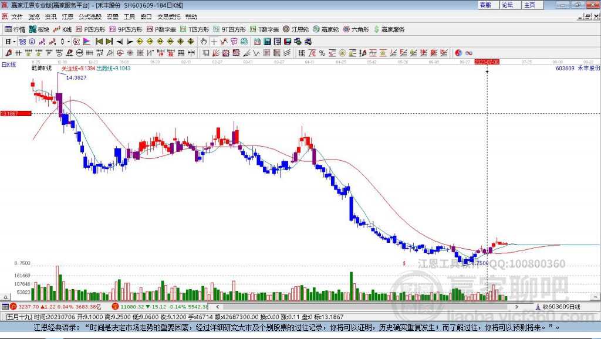Open the 工具 menu
The height and width of the screenshot is (339, 601).
tap(129, 16)
